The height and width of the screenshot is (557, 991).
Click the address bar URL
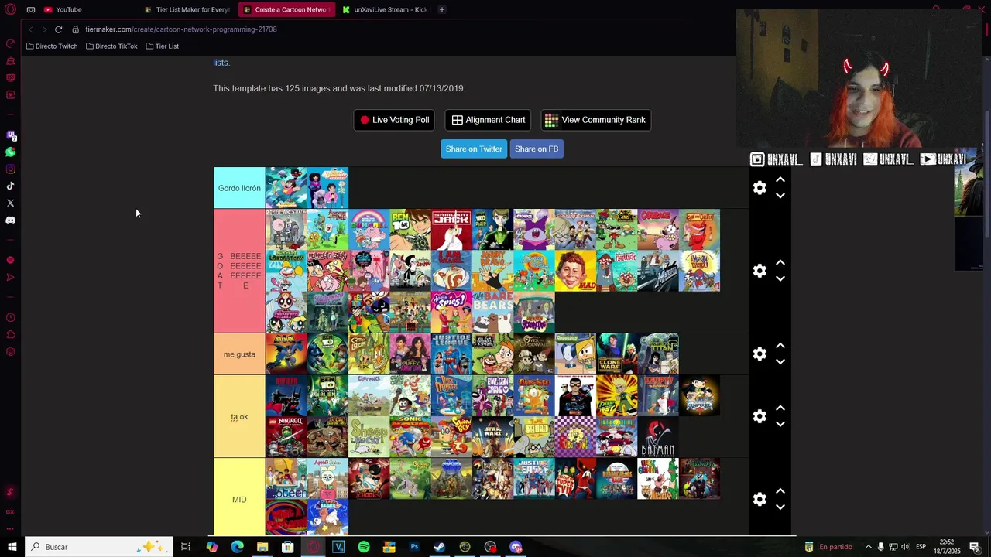point(181,29)
